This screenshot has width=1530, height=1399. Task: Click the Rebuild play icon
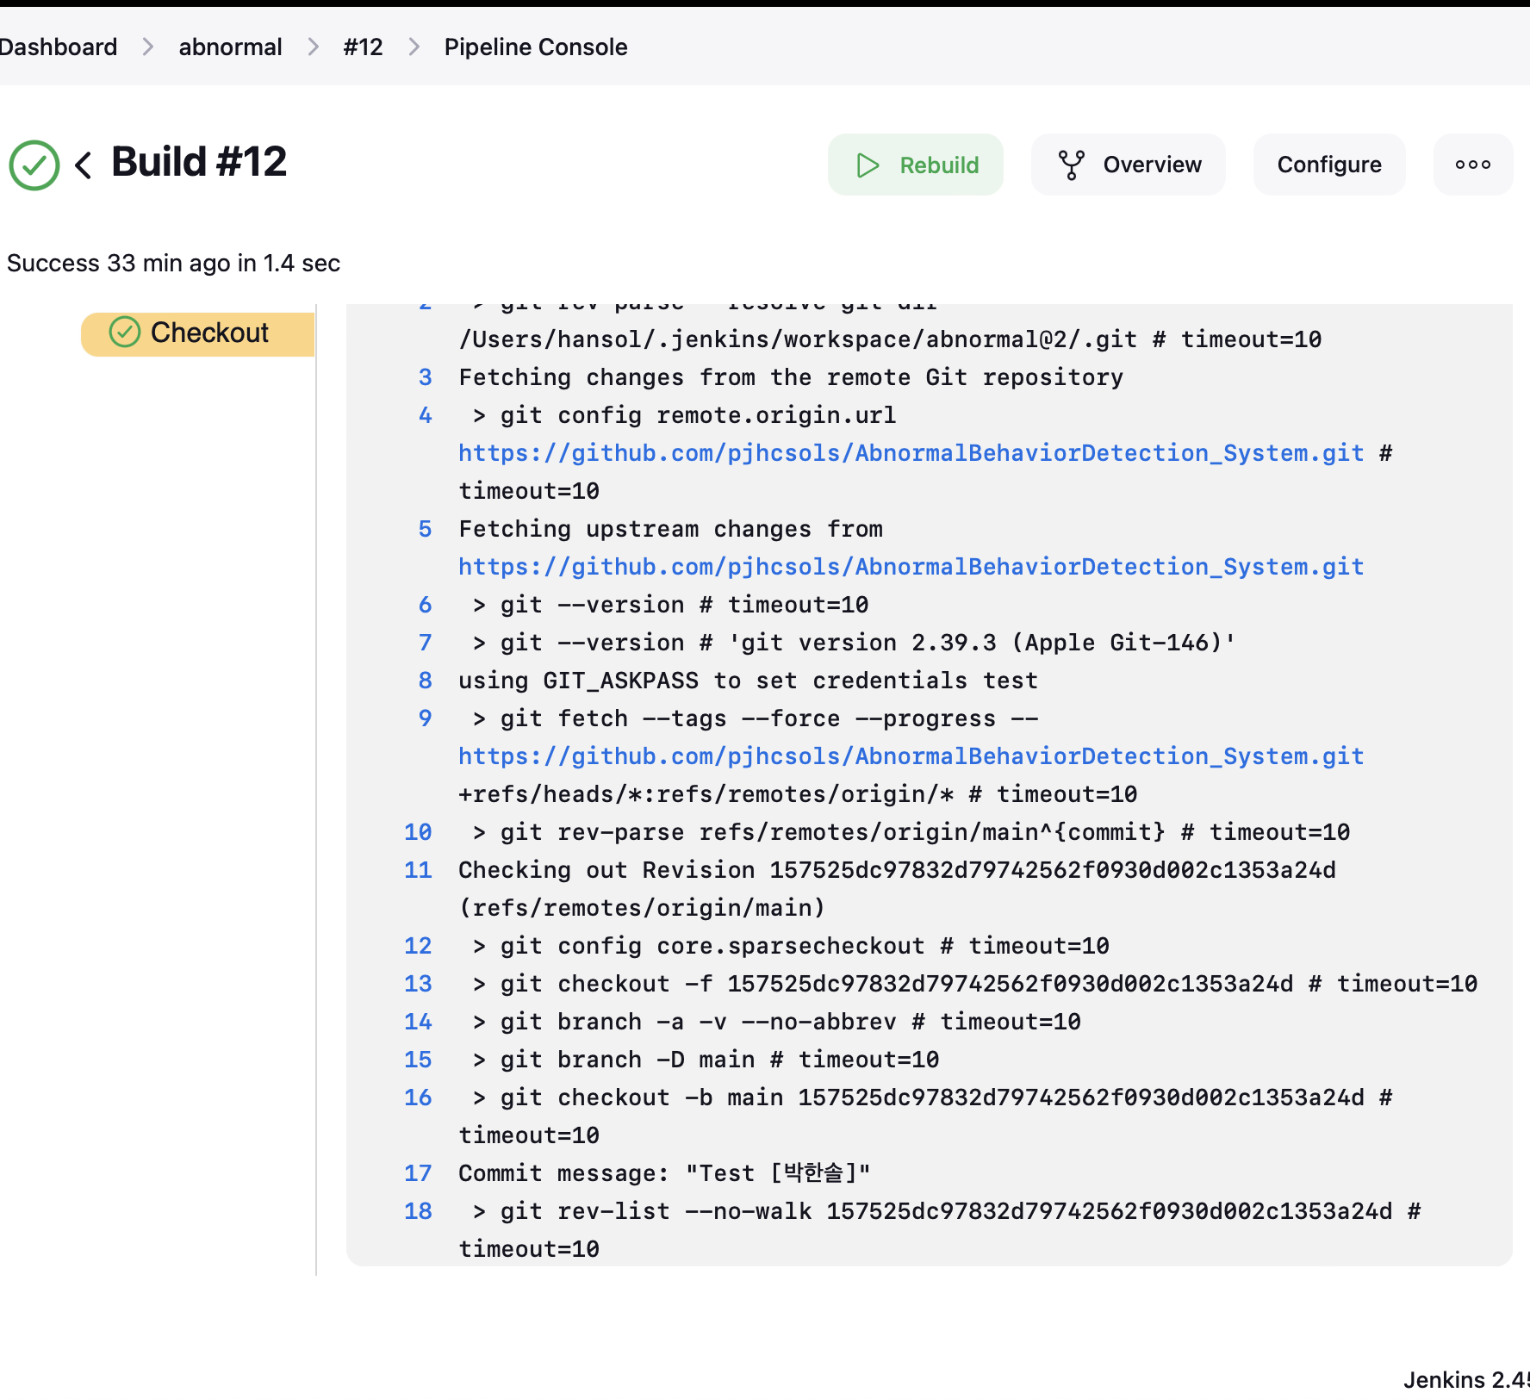pos(868,165)
